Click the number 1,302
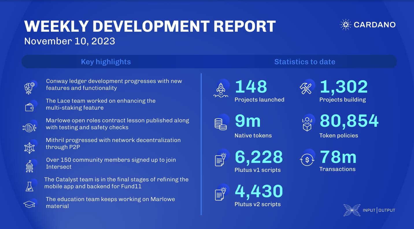 (343, 87)
